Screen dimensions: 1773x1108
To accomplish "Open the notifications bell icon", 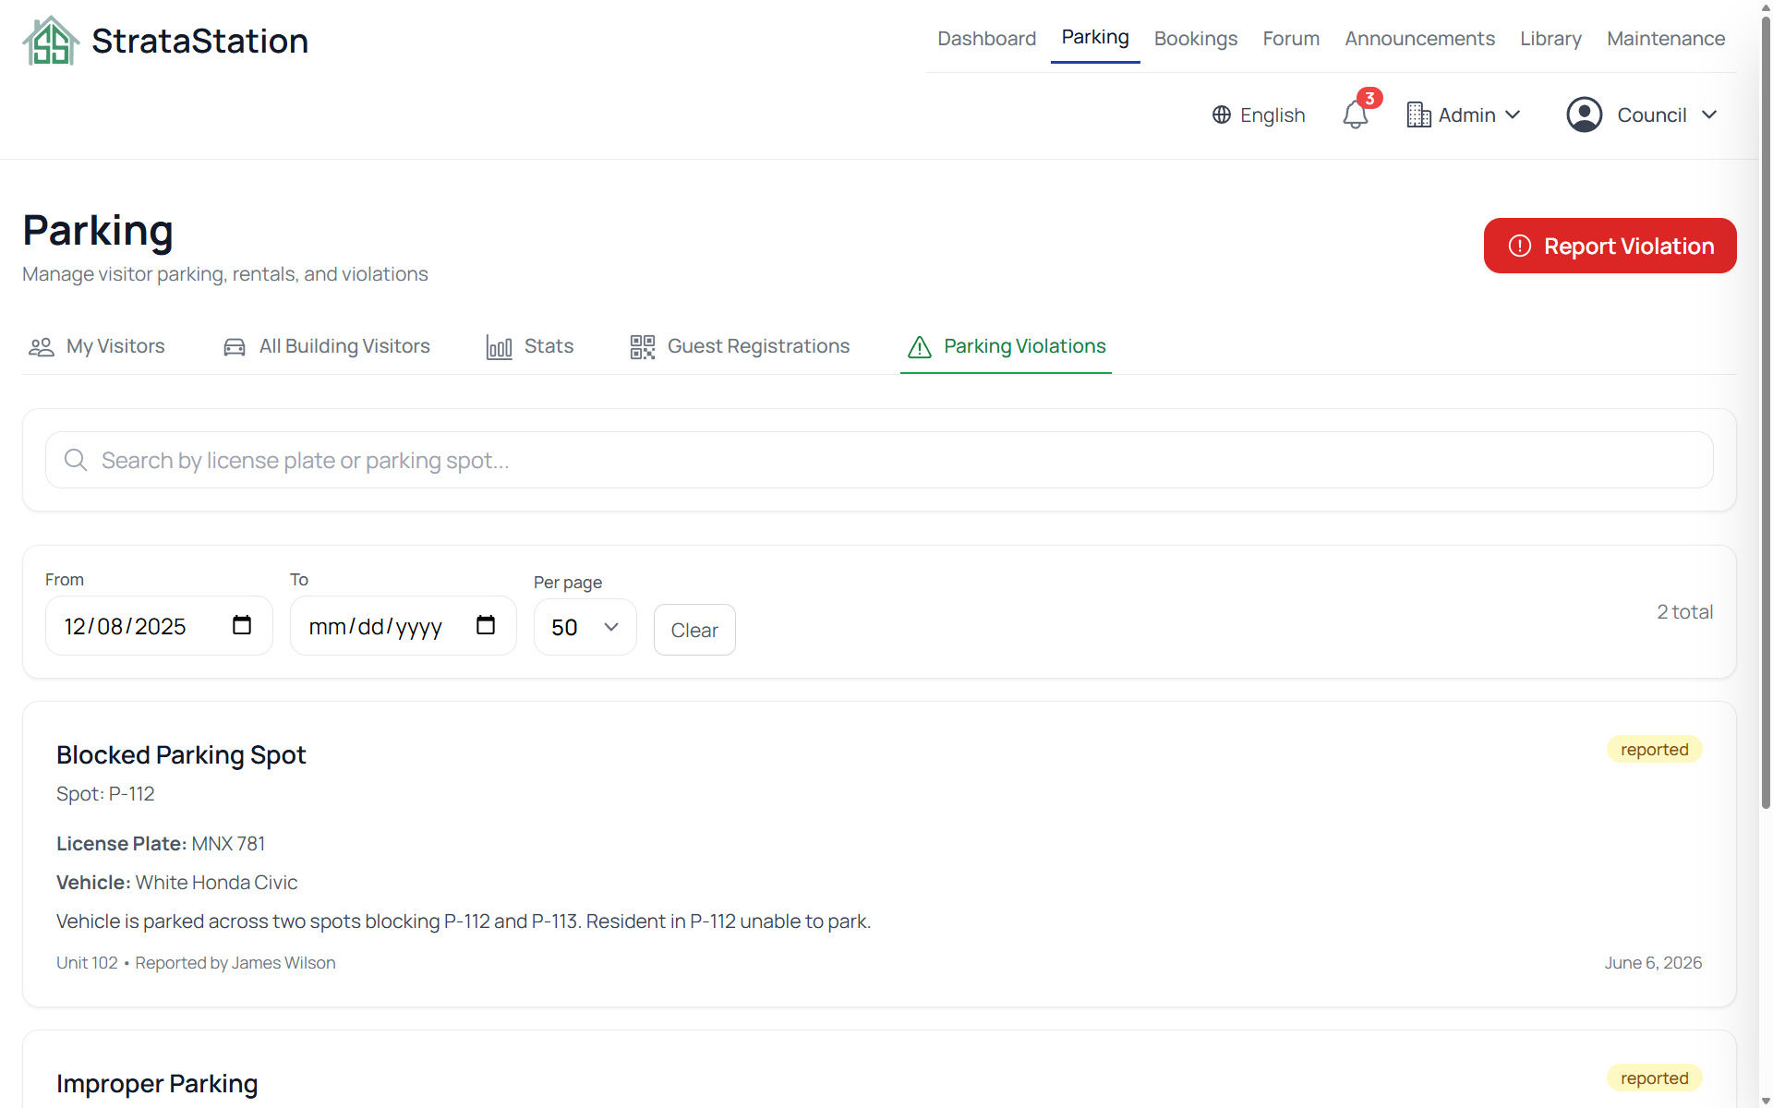I will [1355, 115].
